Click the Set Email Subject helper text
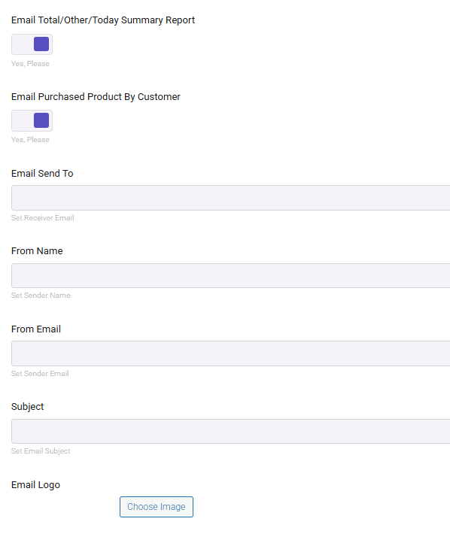This screenshot has width=450, height=543. 41,451
